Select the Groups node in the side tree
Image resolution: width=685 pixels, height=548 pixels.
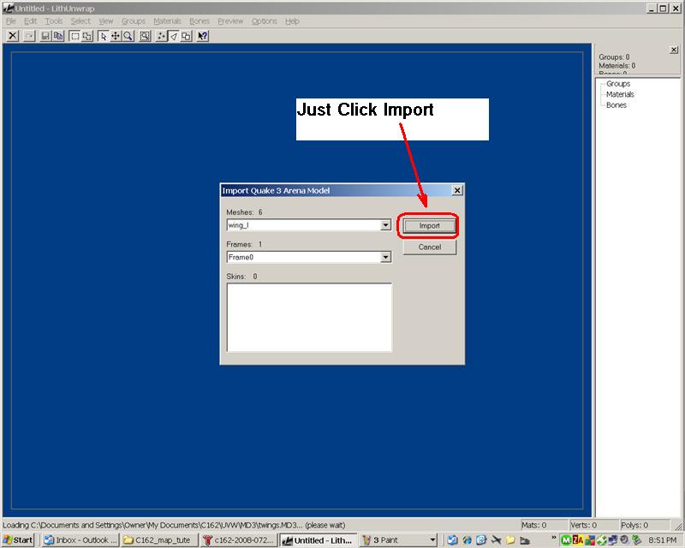pyautogui.click(x=618, y=83)
